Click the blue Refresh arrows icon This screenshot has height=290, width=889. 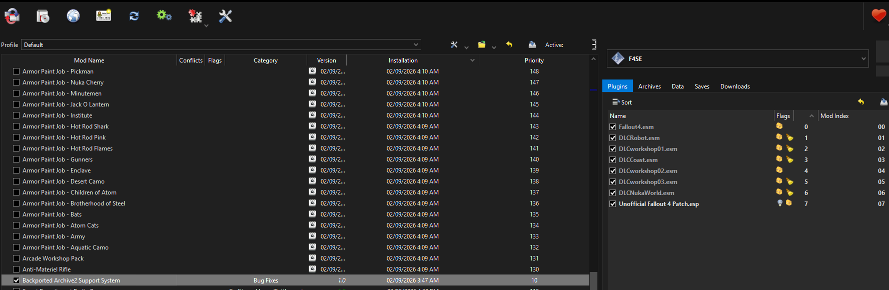(x=134, y=16)
